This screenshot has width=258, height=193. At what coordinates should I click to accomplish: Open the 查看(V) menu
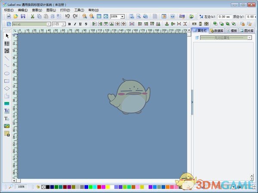(x=37, y=10)
